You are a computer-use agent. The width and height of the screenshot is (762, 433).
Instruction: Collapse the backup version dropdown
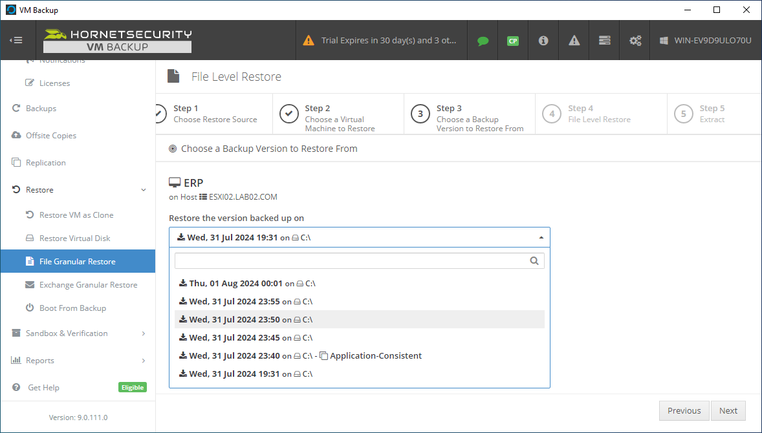tap(541, 237)
